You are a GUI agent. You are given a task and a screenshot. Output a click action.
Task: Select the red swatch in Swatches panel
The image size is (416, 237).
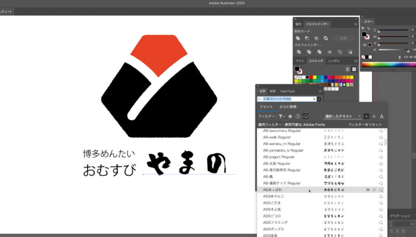[311, 77]
